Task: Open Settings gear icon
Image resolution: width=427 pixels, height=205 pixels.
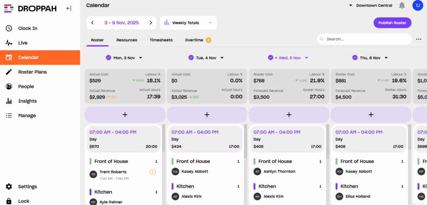Action: tap(9, 187)
